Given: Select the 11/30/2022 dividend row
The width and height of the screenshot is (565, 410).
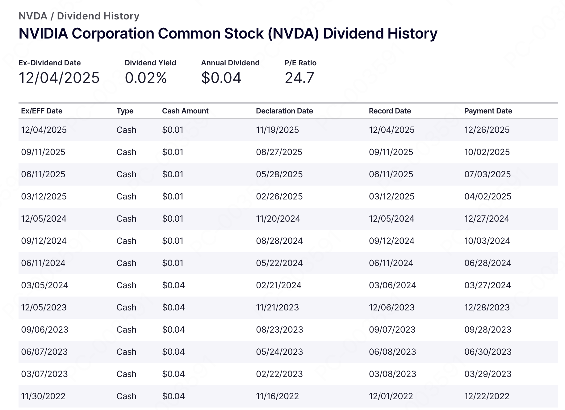Looking at the screenshot, I should point(278,396).
